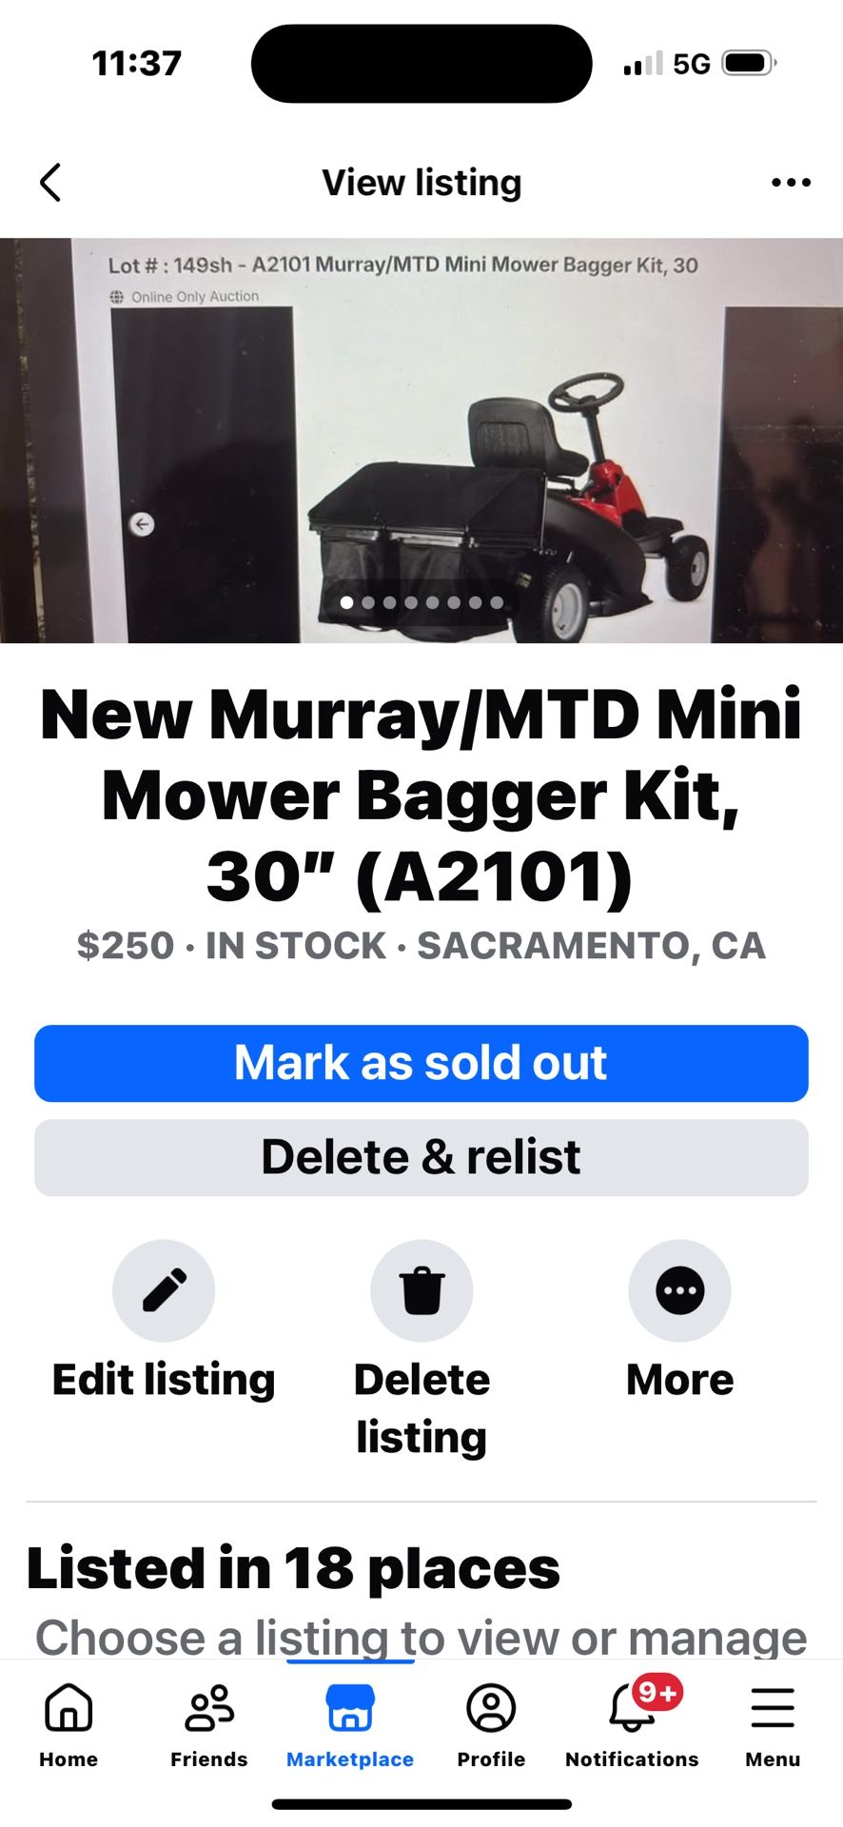This screenshot has width=843, height=1827.
Task: Open the More circle icon
Action: [x=679, y=1290]
